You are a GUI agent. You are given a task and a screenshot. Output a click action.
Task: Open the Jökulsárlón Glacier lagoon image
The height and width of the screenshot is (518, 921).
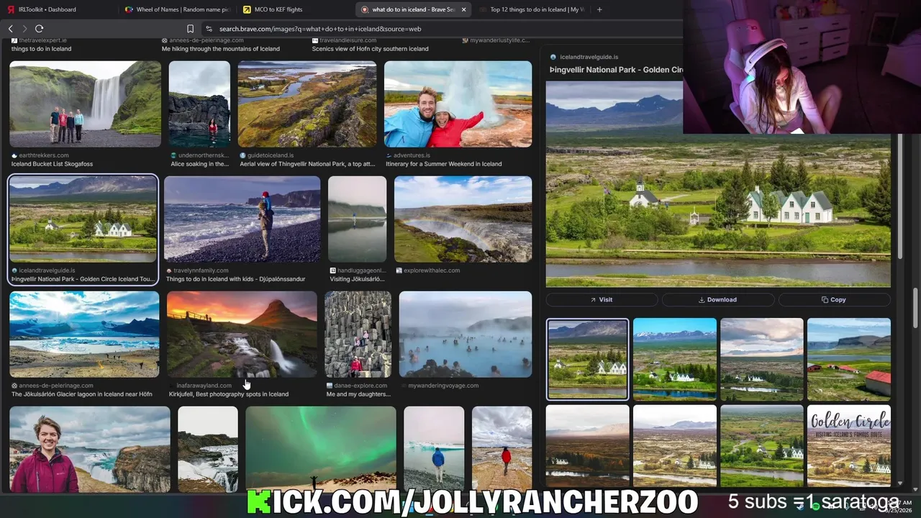click(x=84, y=335)
